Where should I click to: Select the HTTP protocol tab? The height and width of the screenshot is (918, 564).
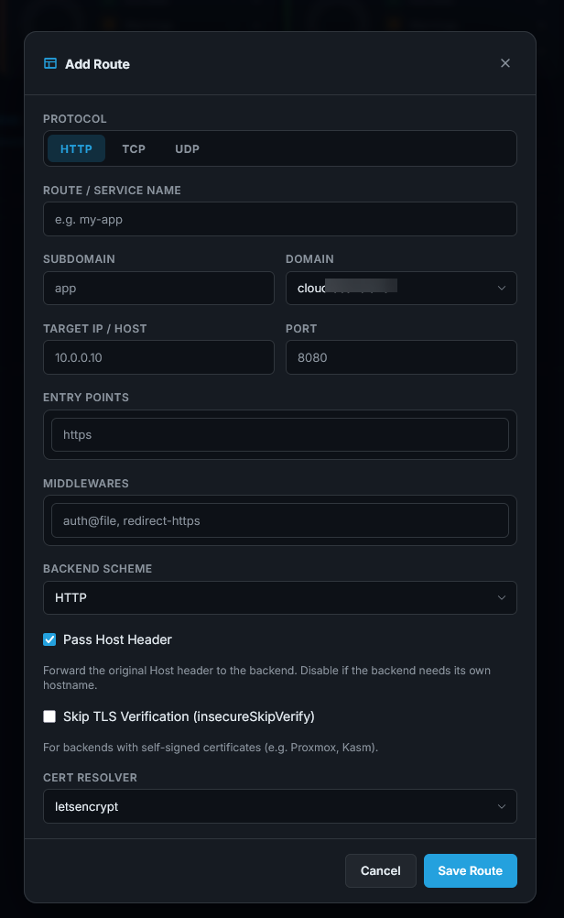[76, 148]
